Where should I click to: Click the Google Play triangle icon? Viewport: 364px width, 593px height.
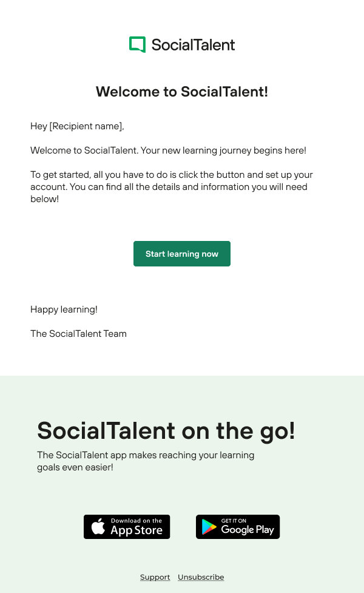point(209,527)
